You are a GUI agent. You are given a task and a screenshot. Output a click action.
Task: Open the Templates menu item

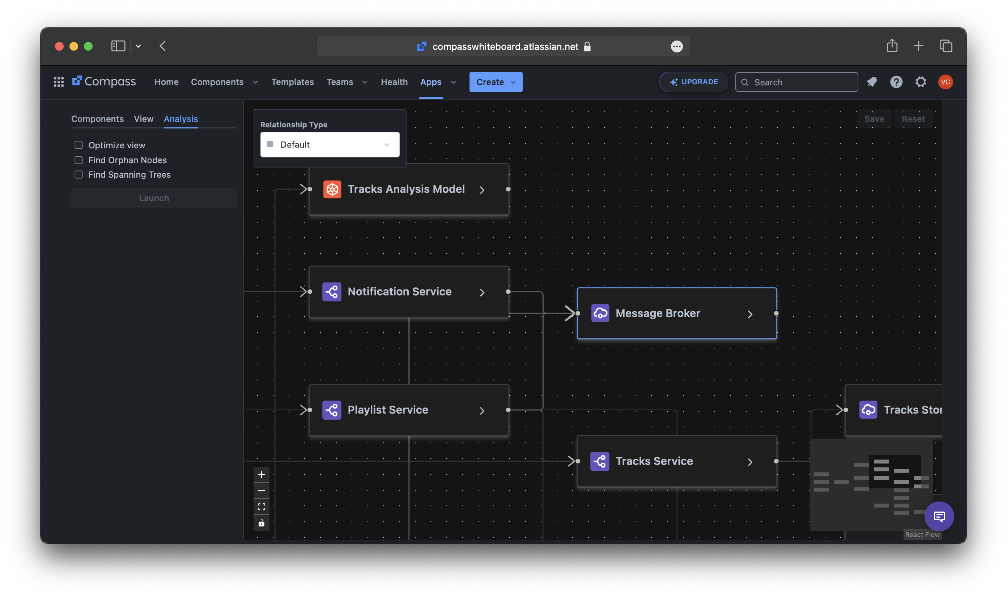coord(292,82)
